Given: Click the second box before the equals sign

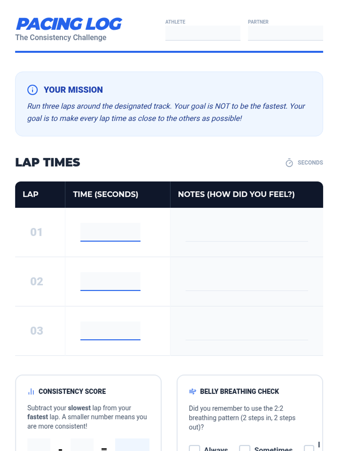Looking at the screenshot, I should [82, 445].
